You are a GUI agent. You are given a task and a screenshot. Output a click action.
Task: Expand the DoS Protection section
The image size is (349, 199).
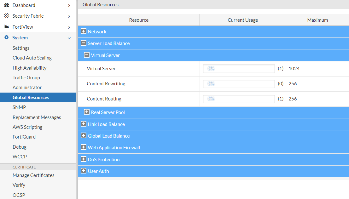[x=84, y=159]
